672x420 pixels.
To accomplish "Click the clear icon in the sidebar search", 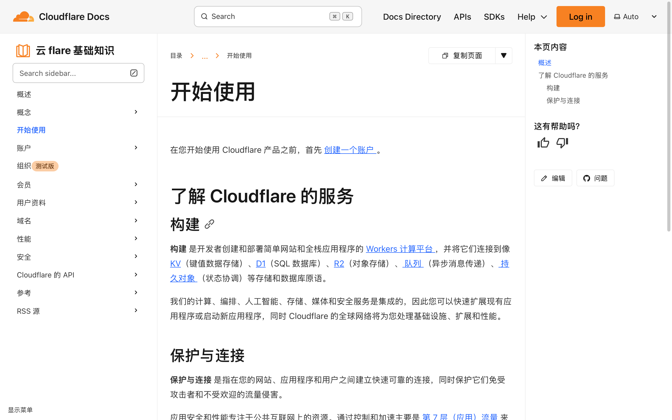I will point(134,73).
